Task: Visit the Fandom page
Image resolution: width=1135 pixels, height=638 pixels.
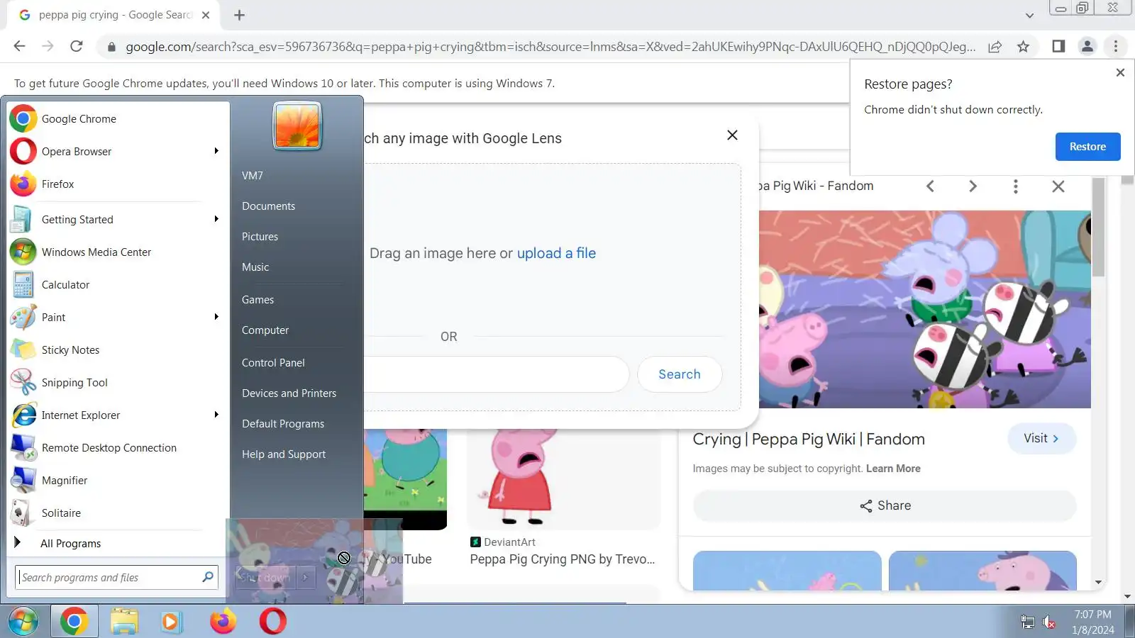Action: [x=1041, y=438]
